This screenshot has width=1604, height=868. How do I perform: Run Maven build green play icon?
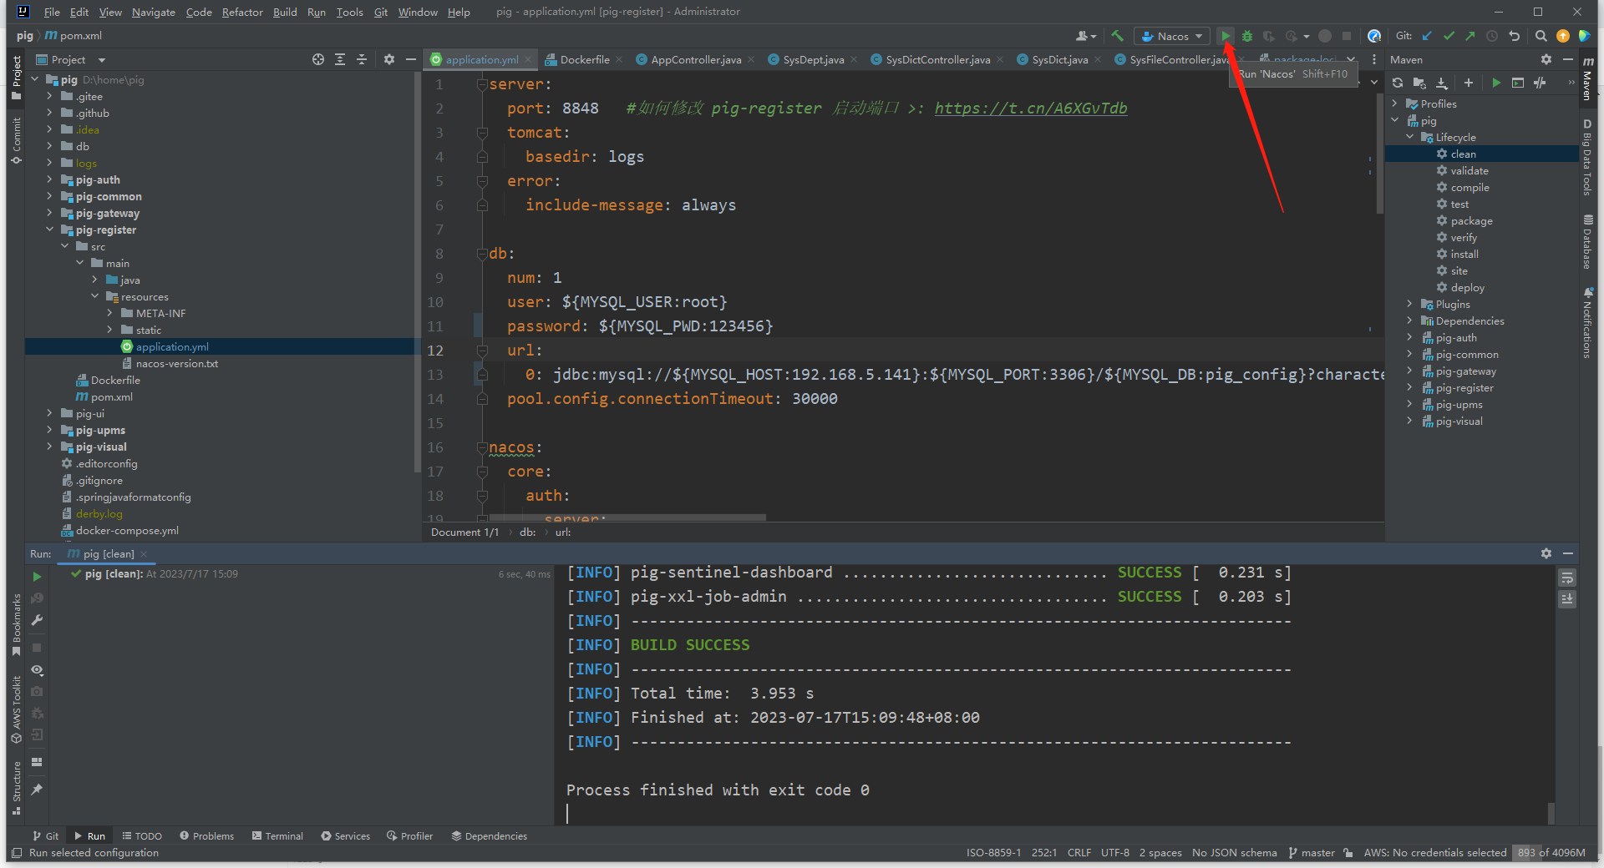click(1496, 83)
